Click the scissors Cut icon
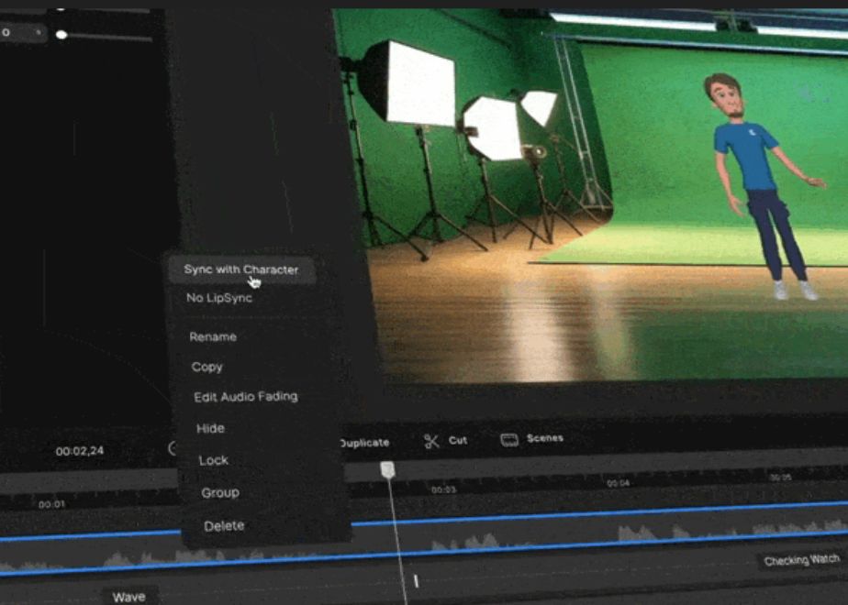 [x=431, y=441]
